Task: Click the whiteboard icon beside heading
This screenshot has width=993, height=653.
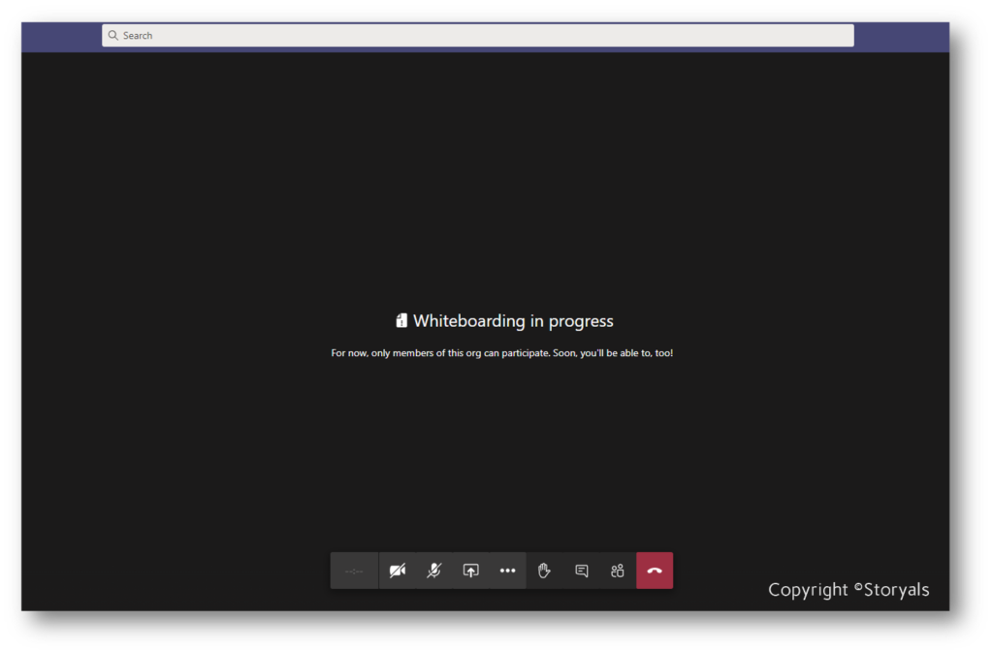Action: [401, 320]
